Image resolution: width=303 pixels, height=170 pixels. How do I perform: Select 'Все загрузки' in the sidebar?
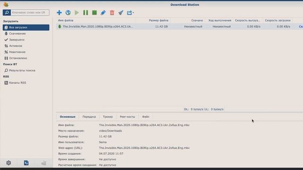[26, 27]
